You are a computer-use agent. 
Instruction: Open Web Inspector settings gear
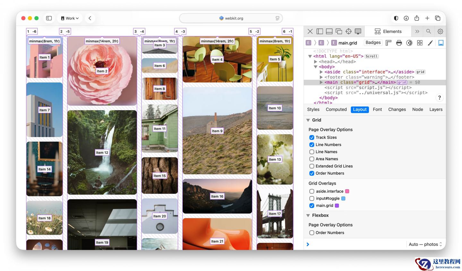coord(440,31)
